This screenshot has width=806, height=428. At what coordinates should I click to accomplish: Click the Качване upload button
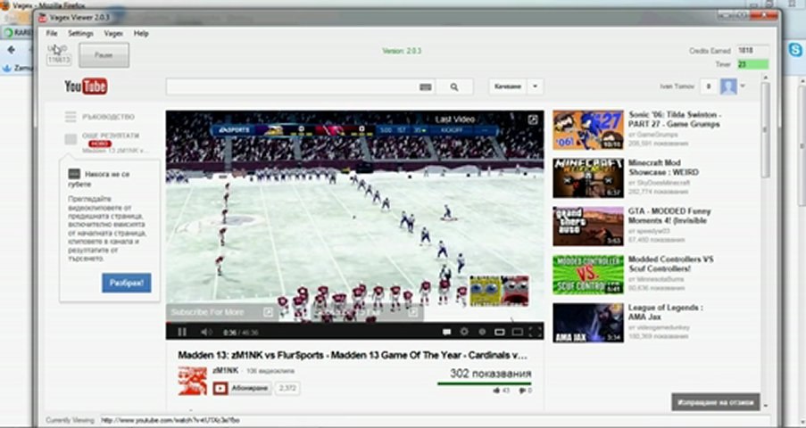point(507,86)
